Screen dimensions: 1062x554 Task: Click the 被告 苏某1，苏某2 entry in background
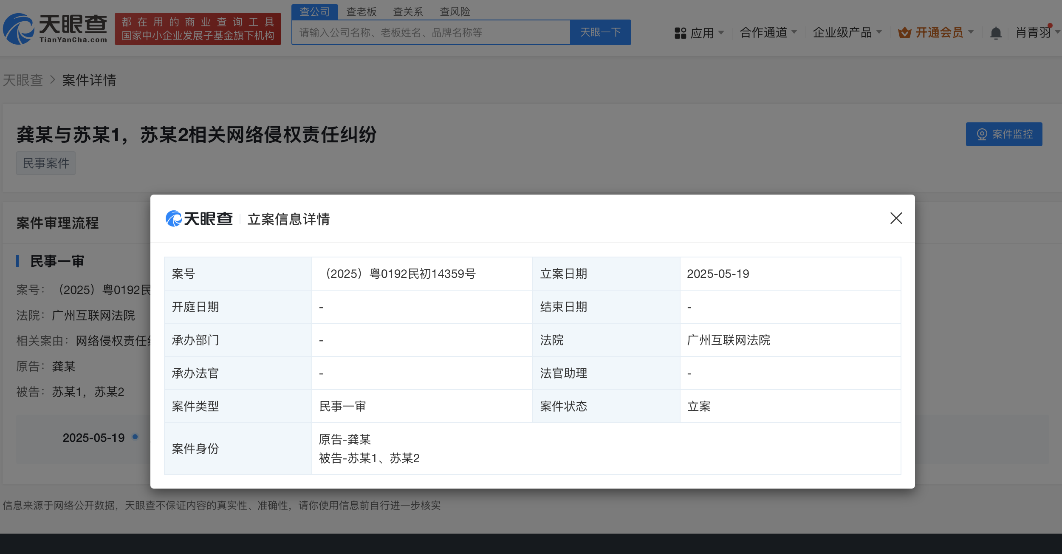(x=70, y=392)
